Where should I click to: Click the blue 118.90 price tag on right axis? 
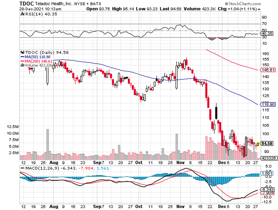pos(268,104)
